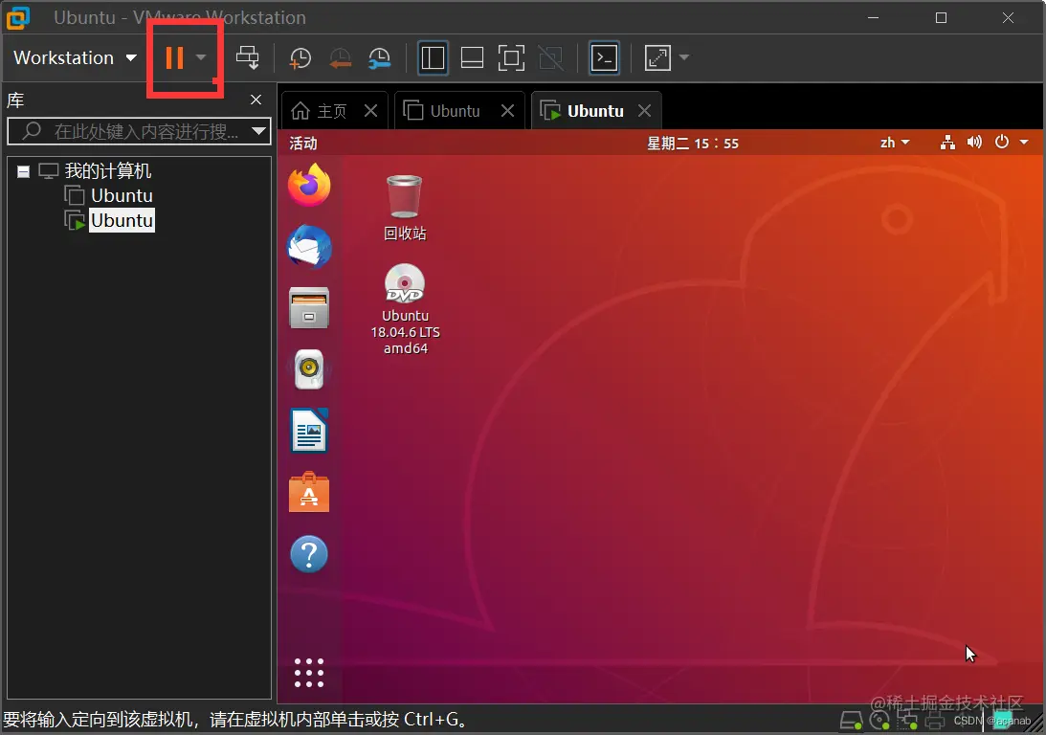Open Help from the dock
This screenshot has width=1046, height=735.
[309, 554]
